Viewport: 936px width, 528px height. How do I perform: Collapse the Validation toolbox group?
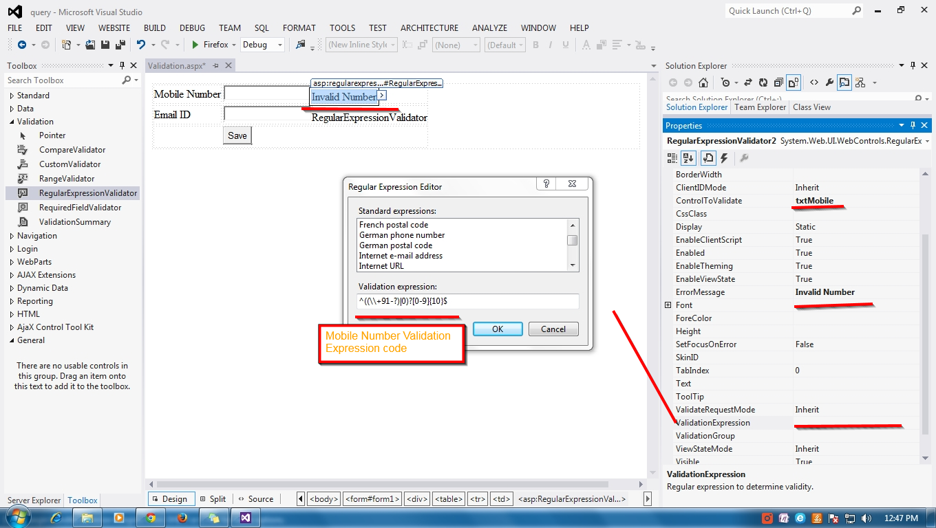tap(12, 122)
